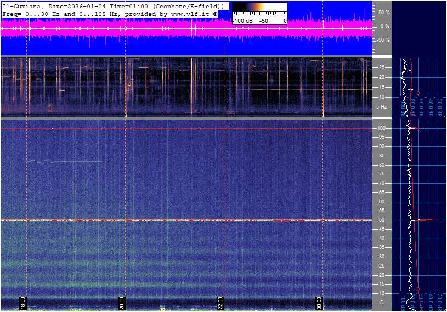Jump to the 00:00 midnight time marker
The width and height of the screenshot is (447, 312).
pos(319,303)
